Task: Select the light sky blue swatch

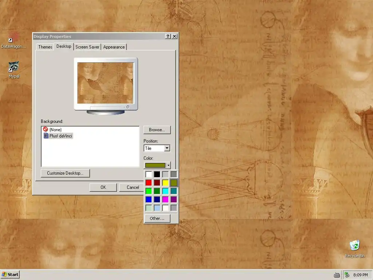Action: (157, 208)
